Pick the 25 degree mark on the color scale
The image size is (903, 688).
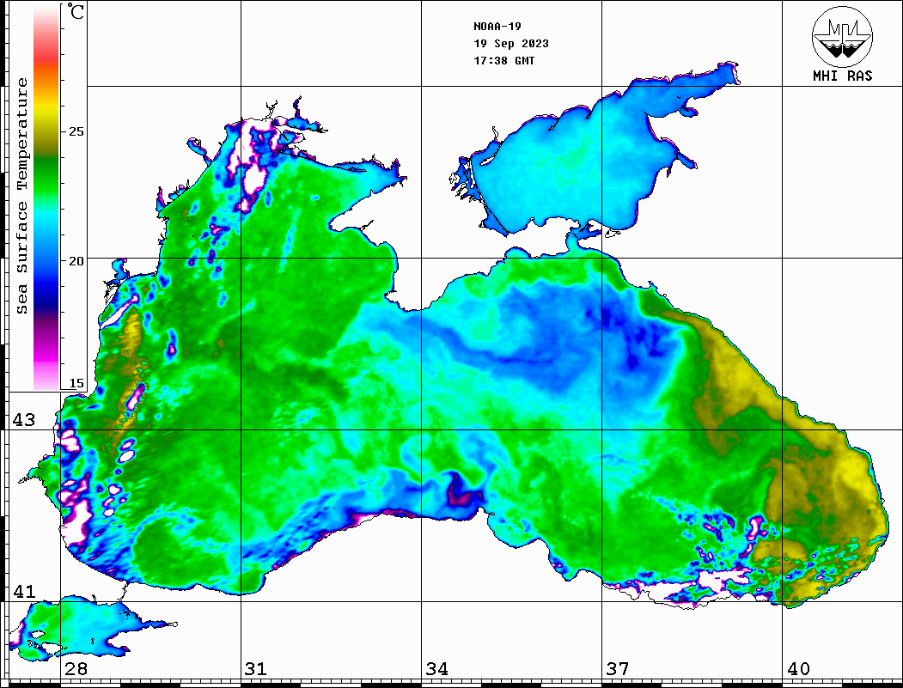pos(76,131)
